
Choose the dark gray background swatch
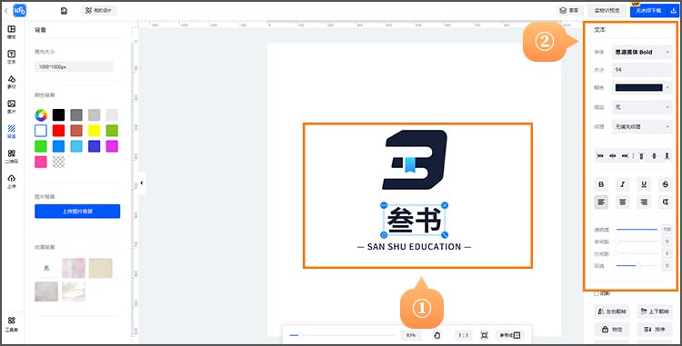[76, 115]
